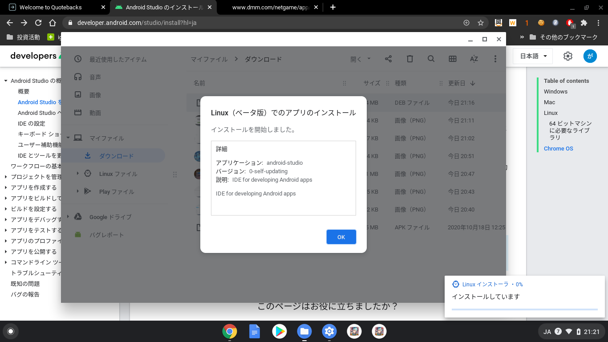
Task: Open the 投資活動 bookmark folder
Action: pos(24,37)
